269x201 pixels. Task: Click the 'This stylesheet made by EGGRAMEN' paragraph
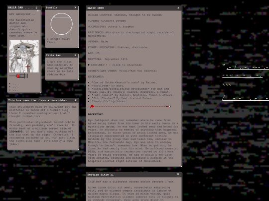coord(43,112)
